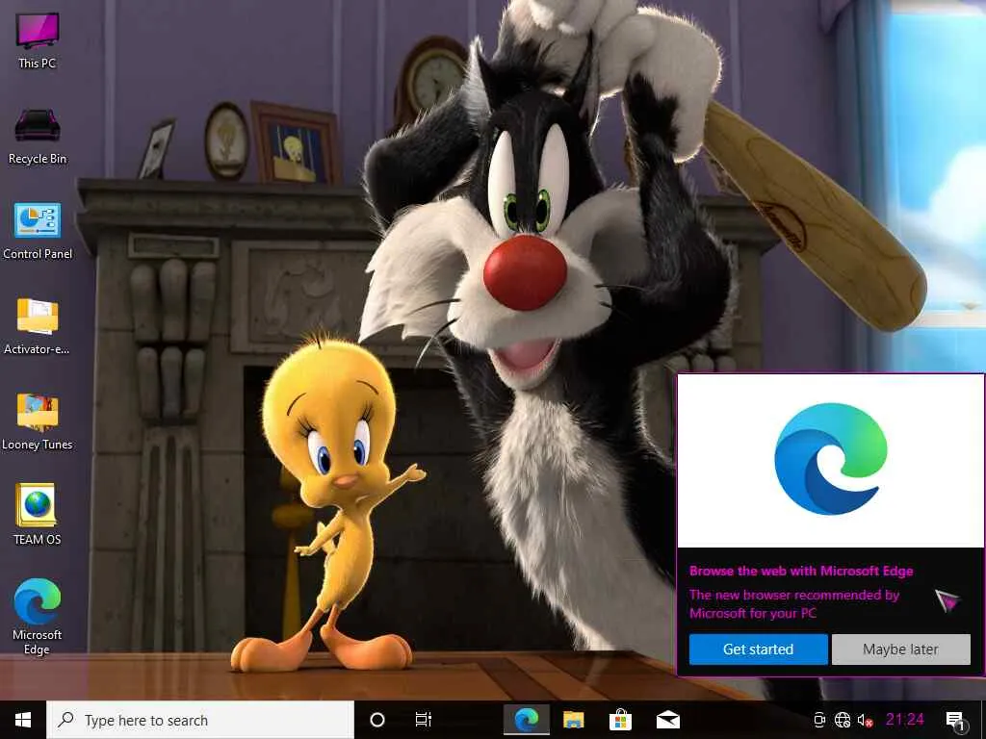Screen dimensions: 986x739
Task: Open Microsoft Store from taskbar
Action: [x=620, y=720]
